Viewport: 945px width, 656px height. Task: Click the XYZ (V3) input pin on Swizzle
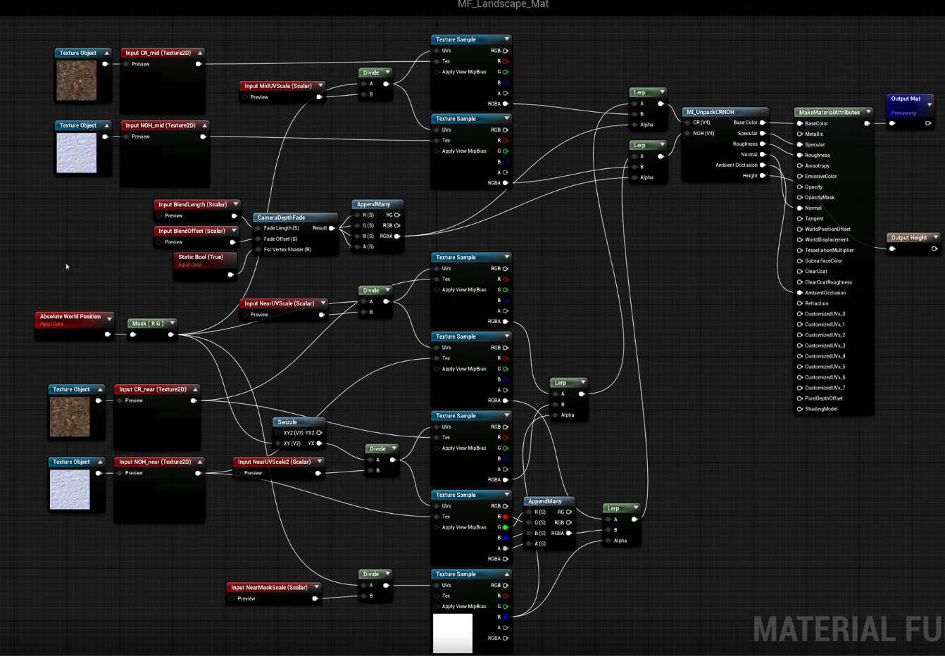point(278,433)
